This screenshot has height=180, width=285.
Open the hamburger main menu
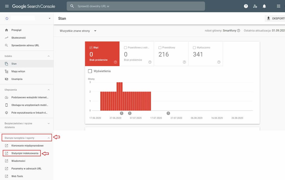coord(7,6)
